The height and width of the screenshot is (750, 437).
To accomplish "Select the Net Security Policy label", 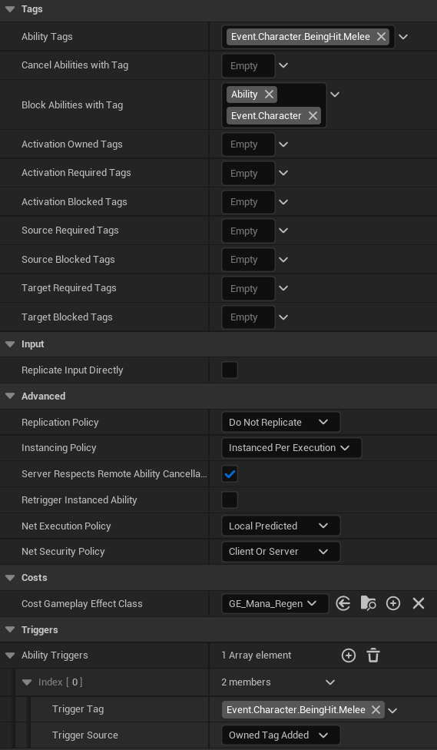I will coord(63,552).
